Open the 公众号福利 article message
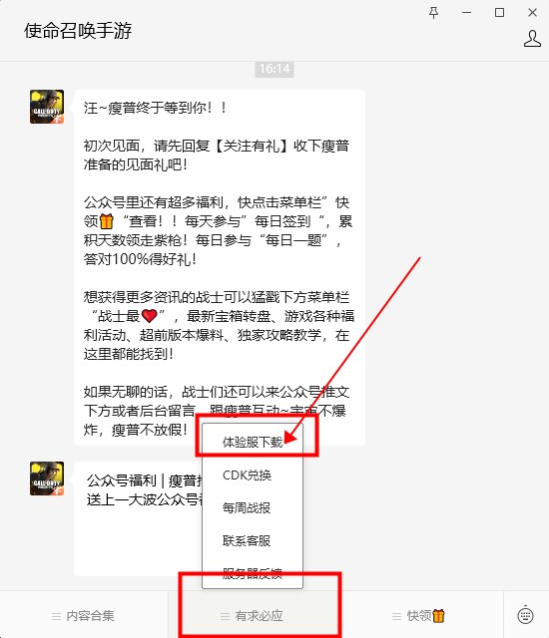Image resolution: width=549 pixels, height=638 pixels. point(139,518)
